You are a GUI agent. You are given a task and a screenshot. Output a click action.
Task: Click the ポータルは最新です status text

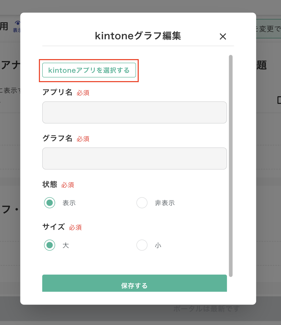(x=206, y=309)
